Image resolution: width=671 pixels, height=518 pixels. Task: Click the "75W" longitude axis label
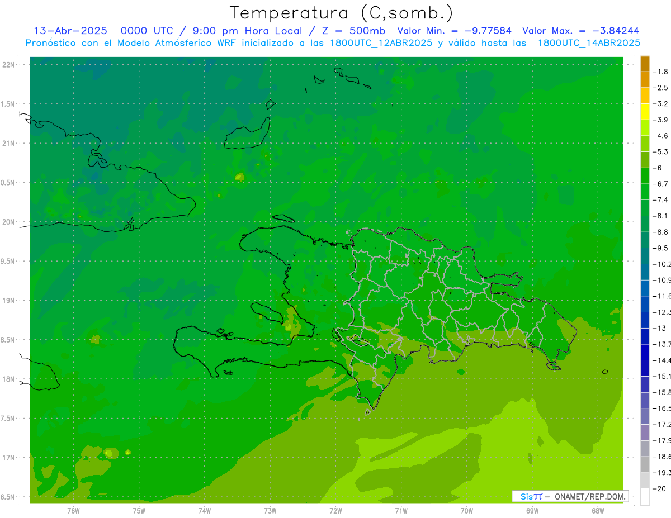tap(139, 511)
